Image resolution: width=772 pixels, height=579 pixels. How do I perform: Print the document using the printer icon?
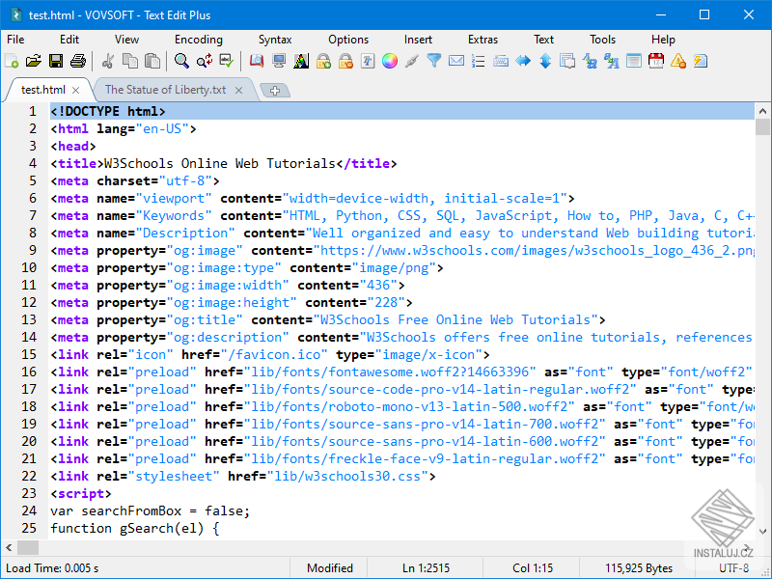[78, 61]
